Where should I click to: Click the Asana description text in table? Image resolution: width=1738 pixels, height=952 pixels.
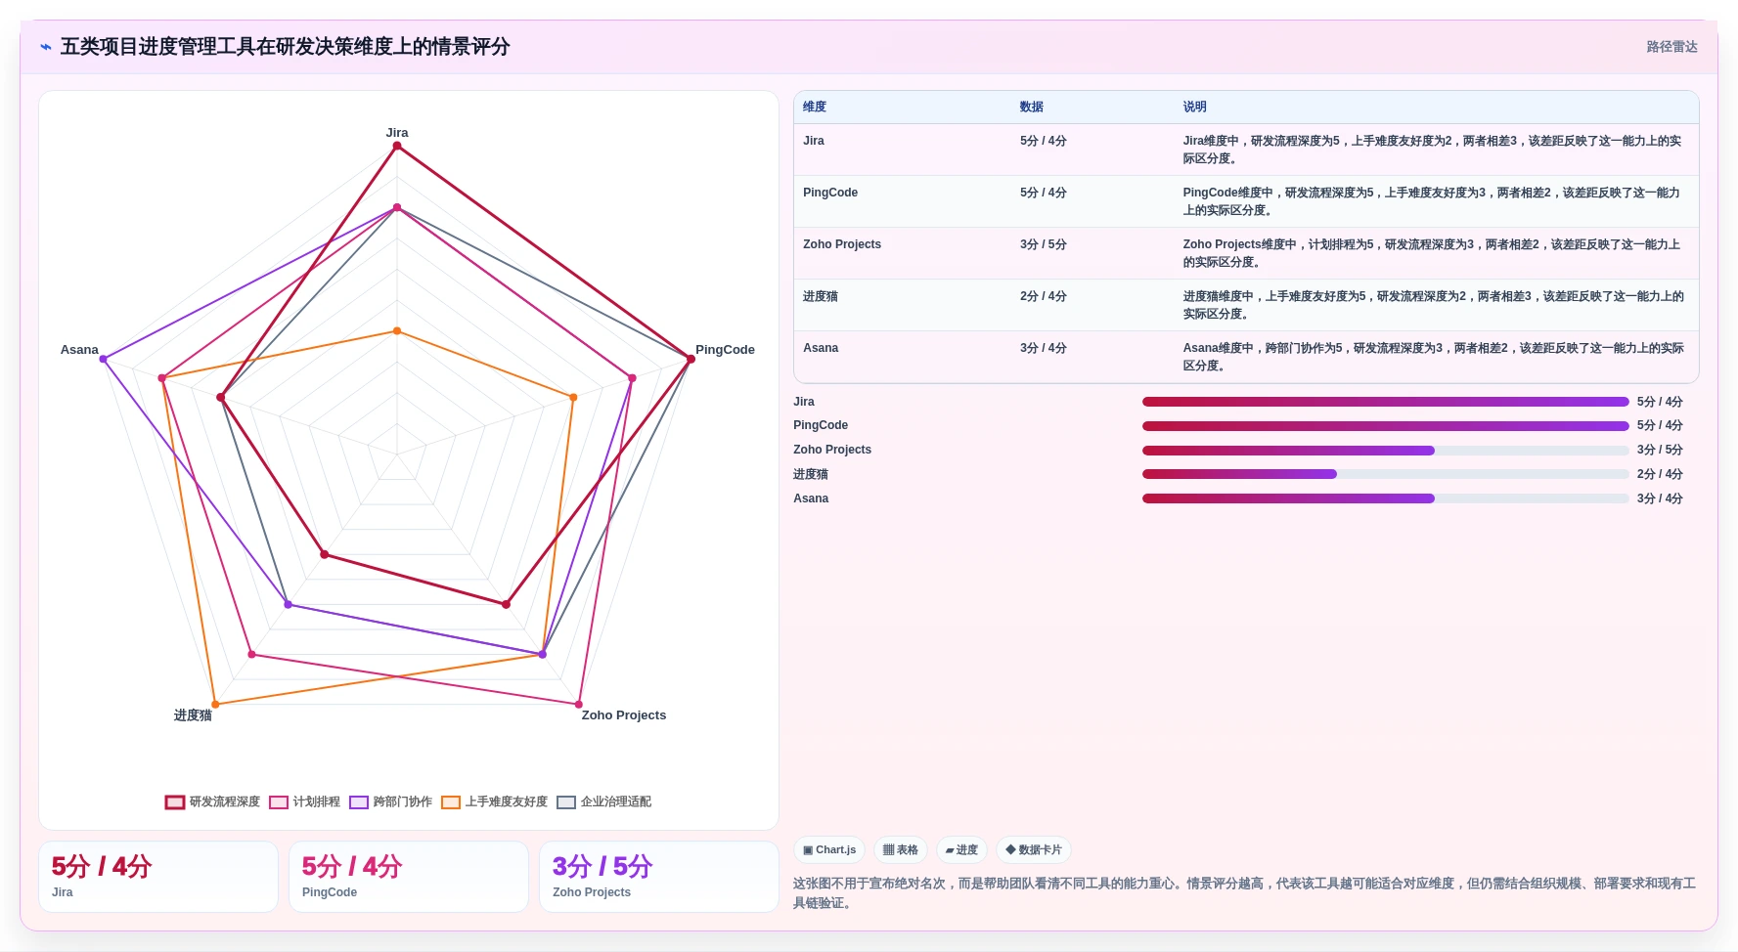[1433, 357]
